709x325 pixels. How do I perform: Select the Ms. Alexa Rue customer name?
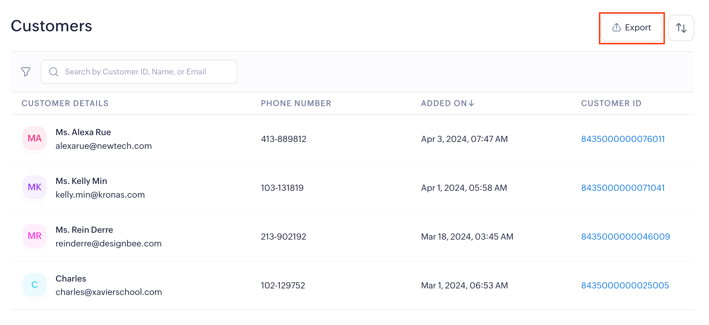(x=83, y=132)
